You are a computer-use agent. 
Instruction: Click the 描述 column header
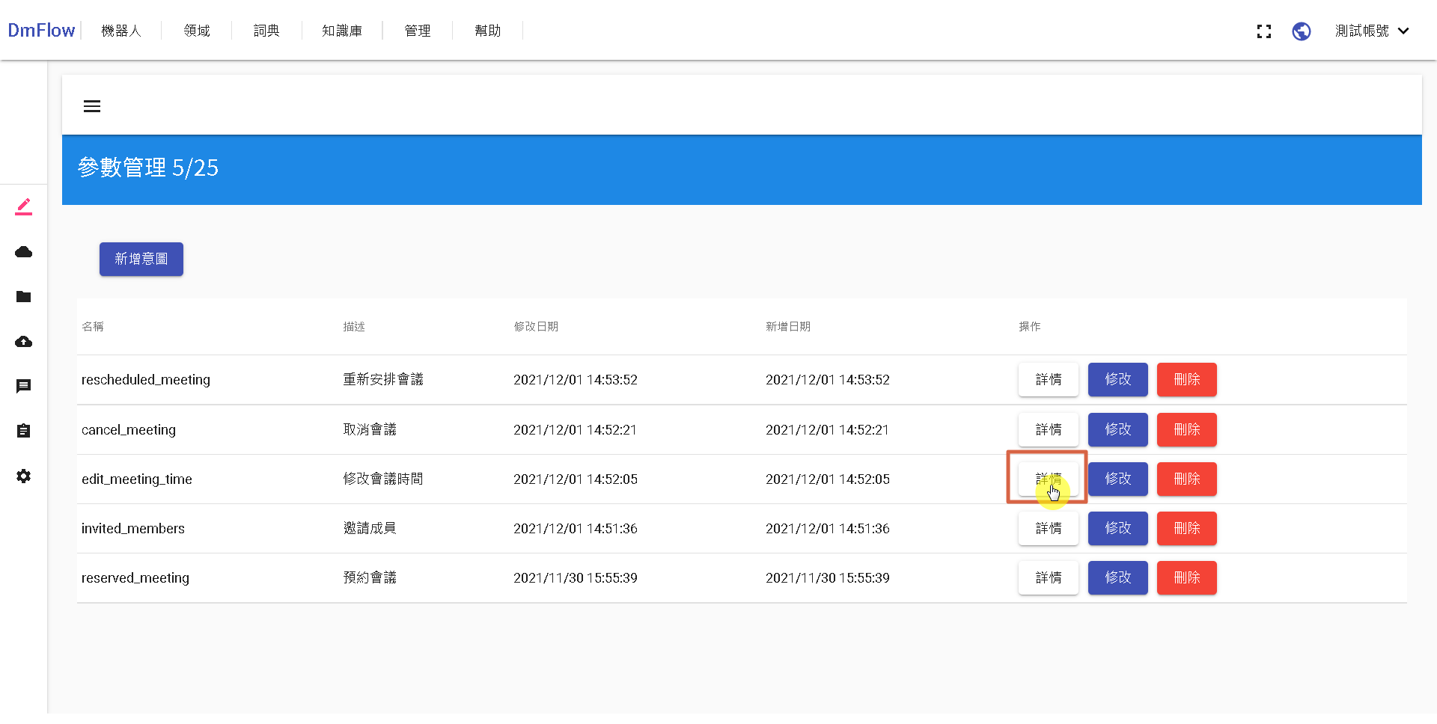click(354, 327)
